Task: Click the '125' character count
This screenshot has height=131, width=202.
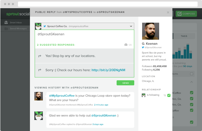Action: coord(130,45)
